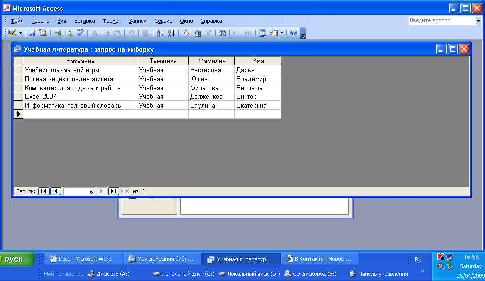Open the Формат menu
The height and width of the screenshot is (281, 485).
pyautogui.click(x=112, y=21)
